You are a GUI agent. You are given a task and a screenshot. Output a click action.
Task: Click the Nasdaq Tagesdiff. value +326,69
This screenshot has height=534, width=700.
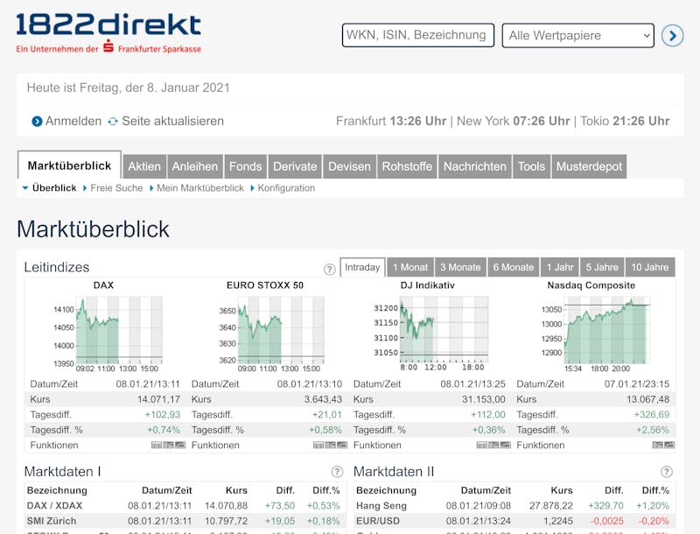tap(652, 414)
